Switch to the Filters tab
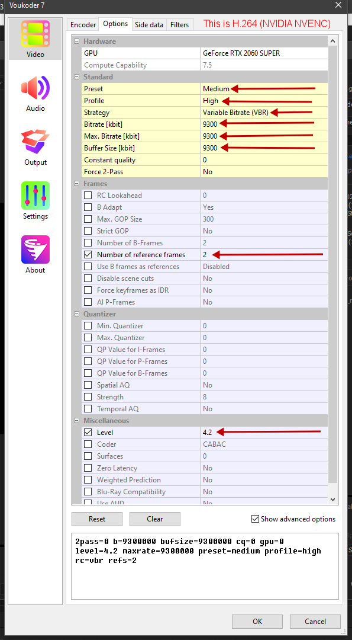This screenshot has height=640, width=352. coord(179,24)
